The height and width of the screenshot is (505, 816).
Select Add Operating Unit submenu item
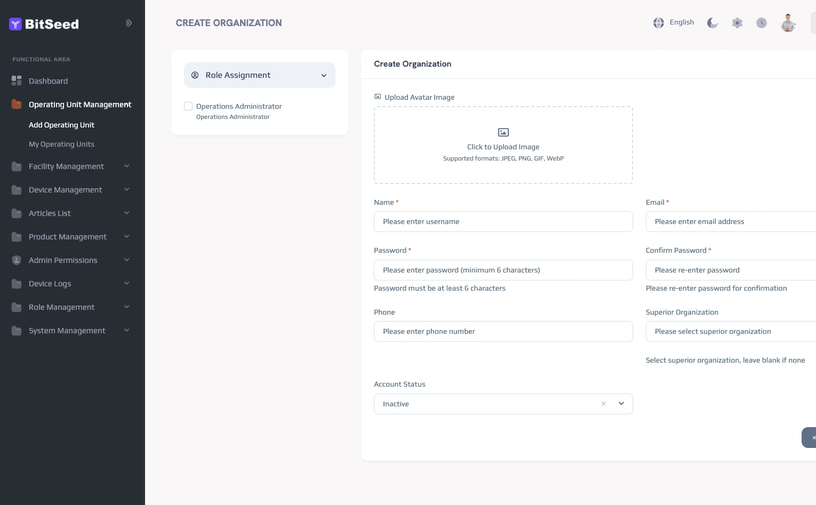click(61, 125)
